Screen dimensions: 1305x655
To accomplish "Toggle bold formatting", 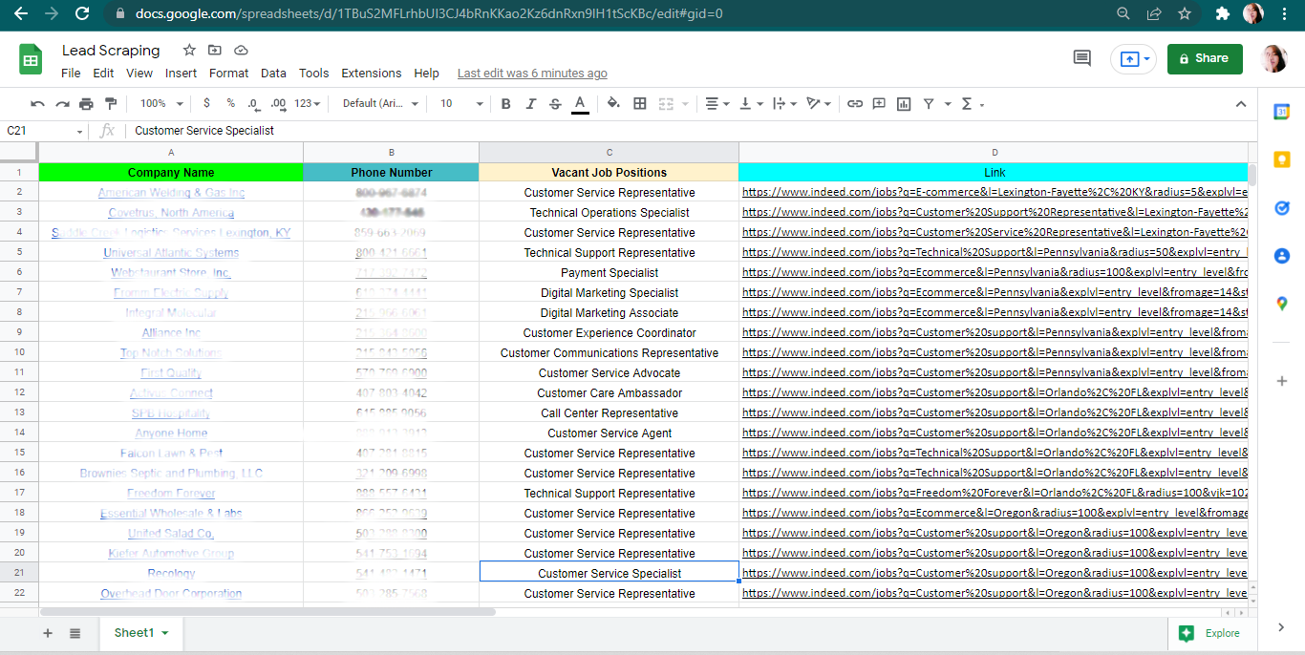I will click(506, 104).
